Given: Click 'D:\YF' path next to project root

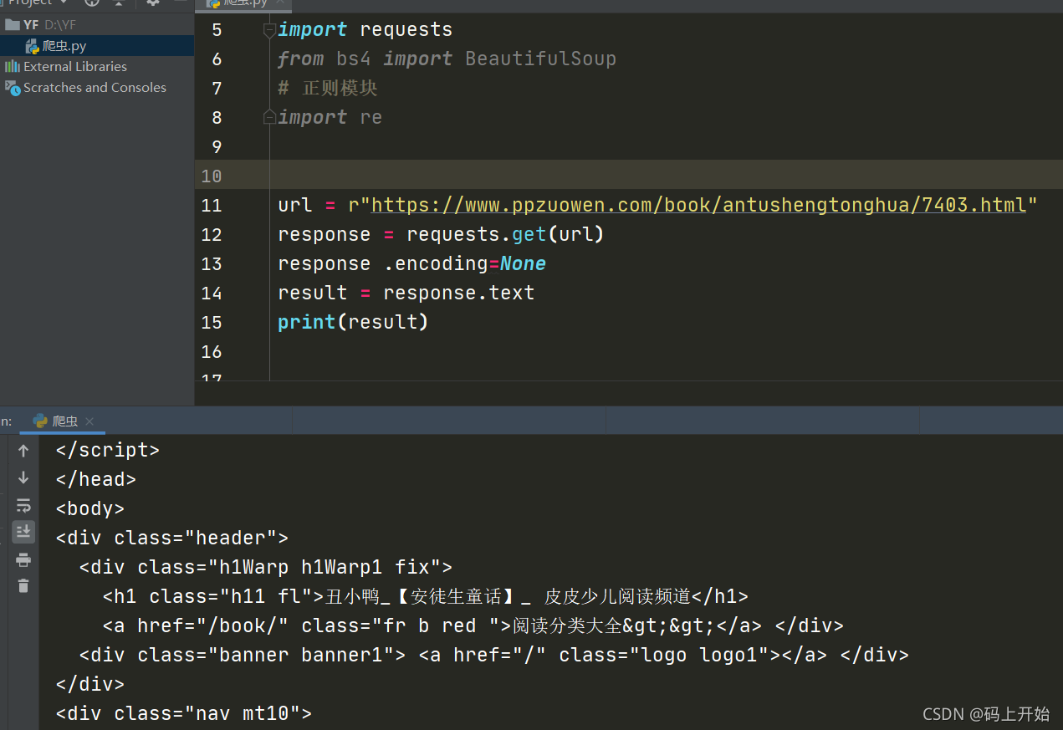Looking at the screenshot, I should tap(59, 25).
